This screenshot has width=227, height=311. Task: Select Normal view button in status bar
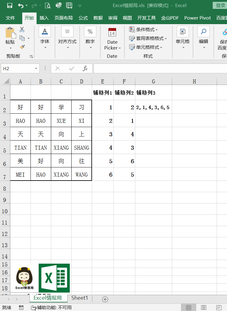(x=189, y=307)
